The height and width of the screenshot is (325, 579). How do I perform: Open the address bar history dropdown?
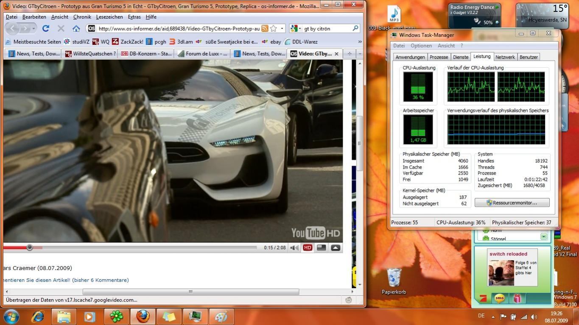pos(282,28)
